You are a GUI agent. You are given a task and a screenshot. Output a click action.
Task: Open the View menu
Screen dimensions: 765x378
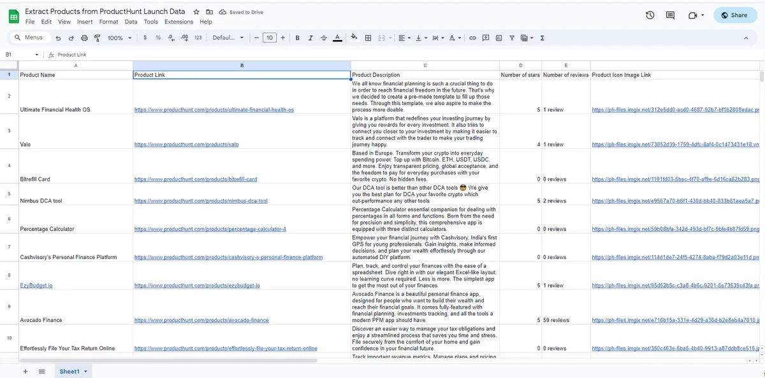tap(64, 22)
